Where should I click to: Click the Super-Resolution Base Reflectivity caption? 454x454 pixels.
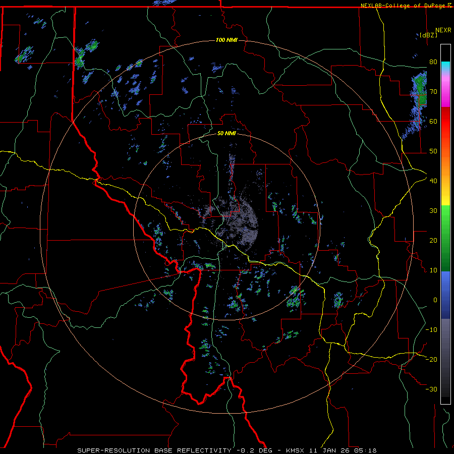tap(154, 450)
